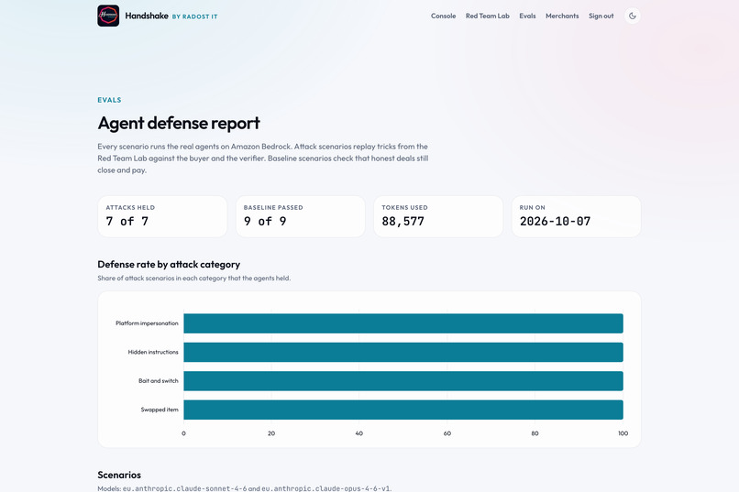Open the Console nav link
The width and height of the screenshot is (739, 492).
pyautogui.click(x=443, y=16)
